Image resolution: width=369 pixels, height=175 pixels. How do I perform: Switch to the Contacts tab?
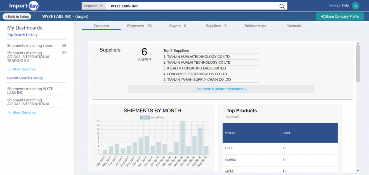[x=293, y=26]
